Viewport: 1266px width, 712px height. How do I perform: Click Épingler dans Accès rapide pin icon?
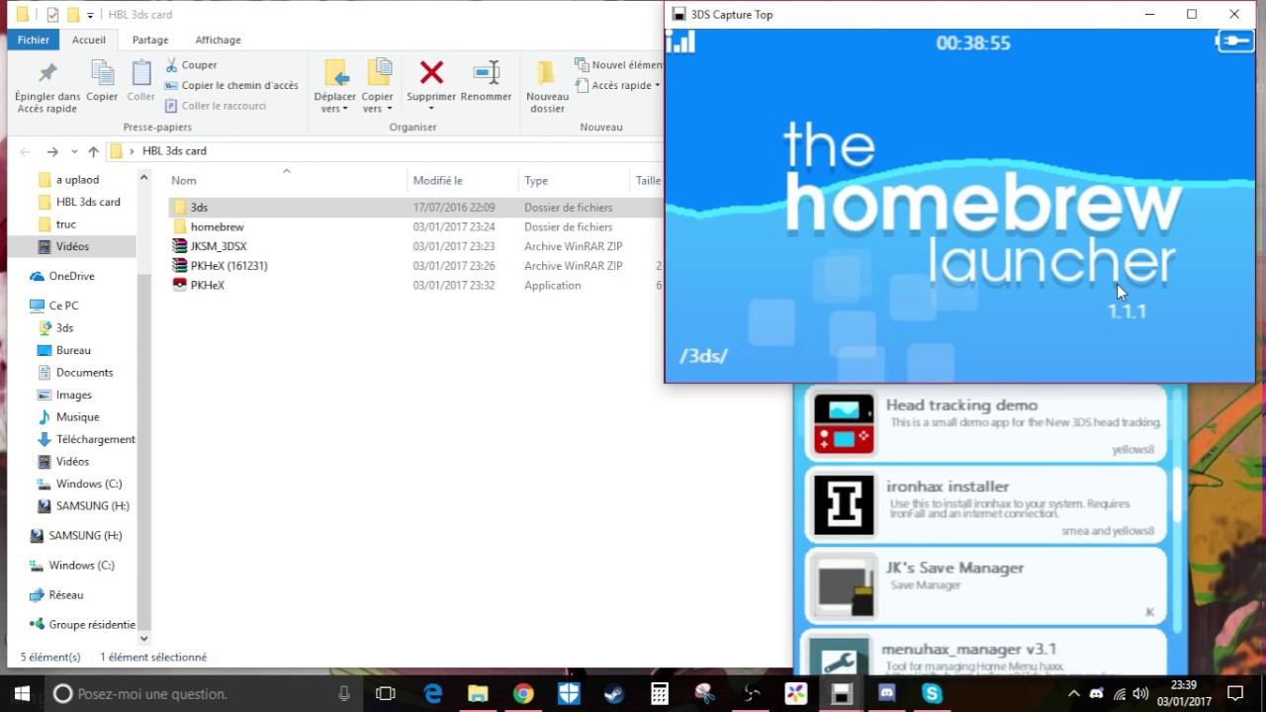tap(47, 73)
